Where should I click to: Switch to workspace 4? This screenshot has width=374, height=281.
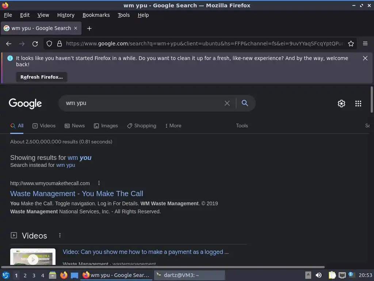pyautogui.click(x=43, y=276)
